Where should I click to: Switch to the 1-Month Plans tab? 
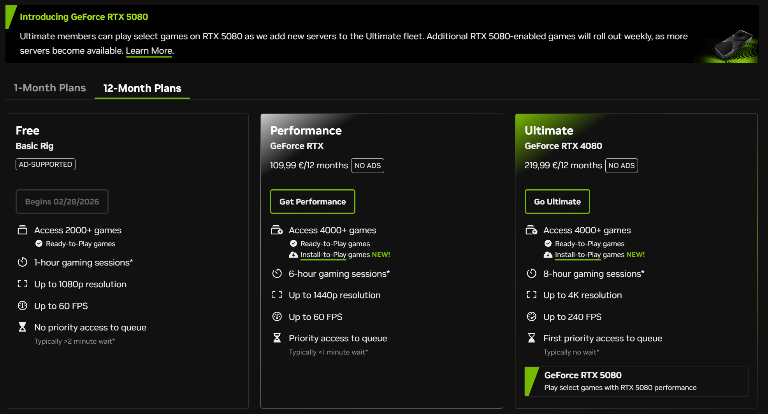click(50, 88)
